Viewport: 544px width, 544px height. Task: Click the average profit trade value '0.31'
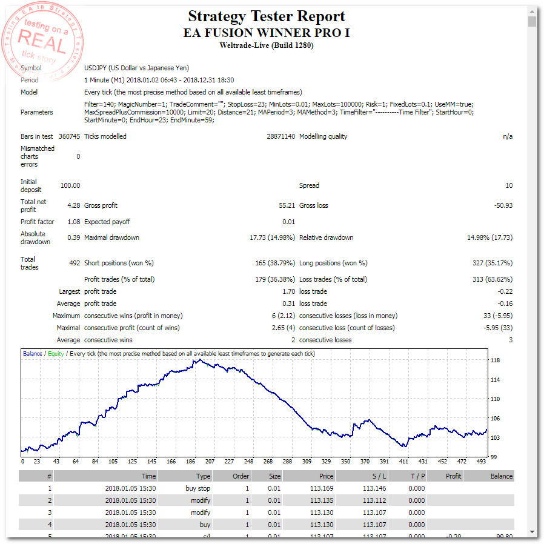coord(288,304)
